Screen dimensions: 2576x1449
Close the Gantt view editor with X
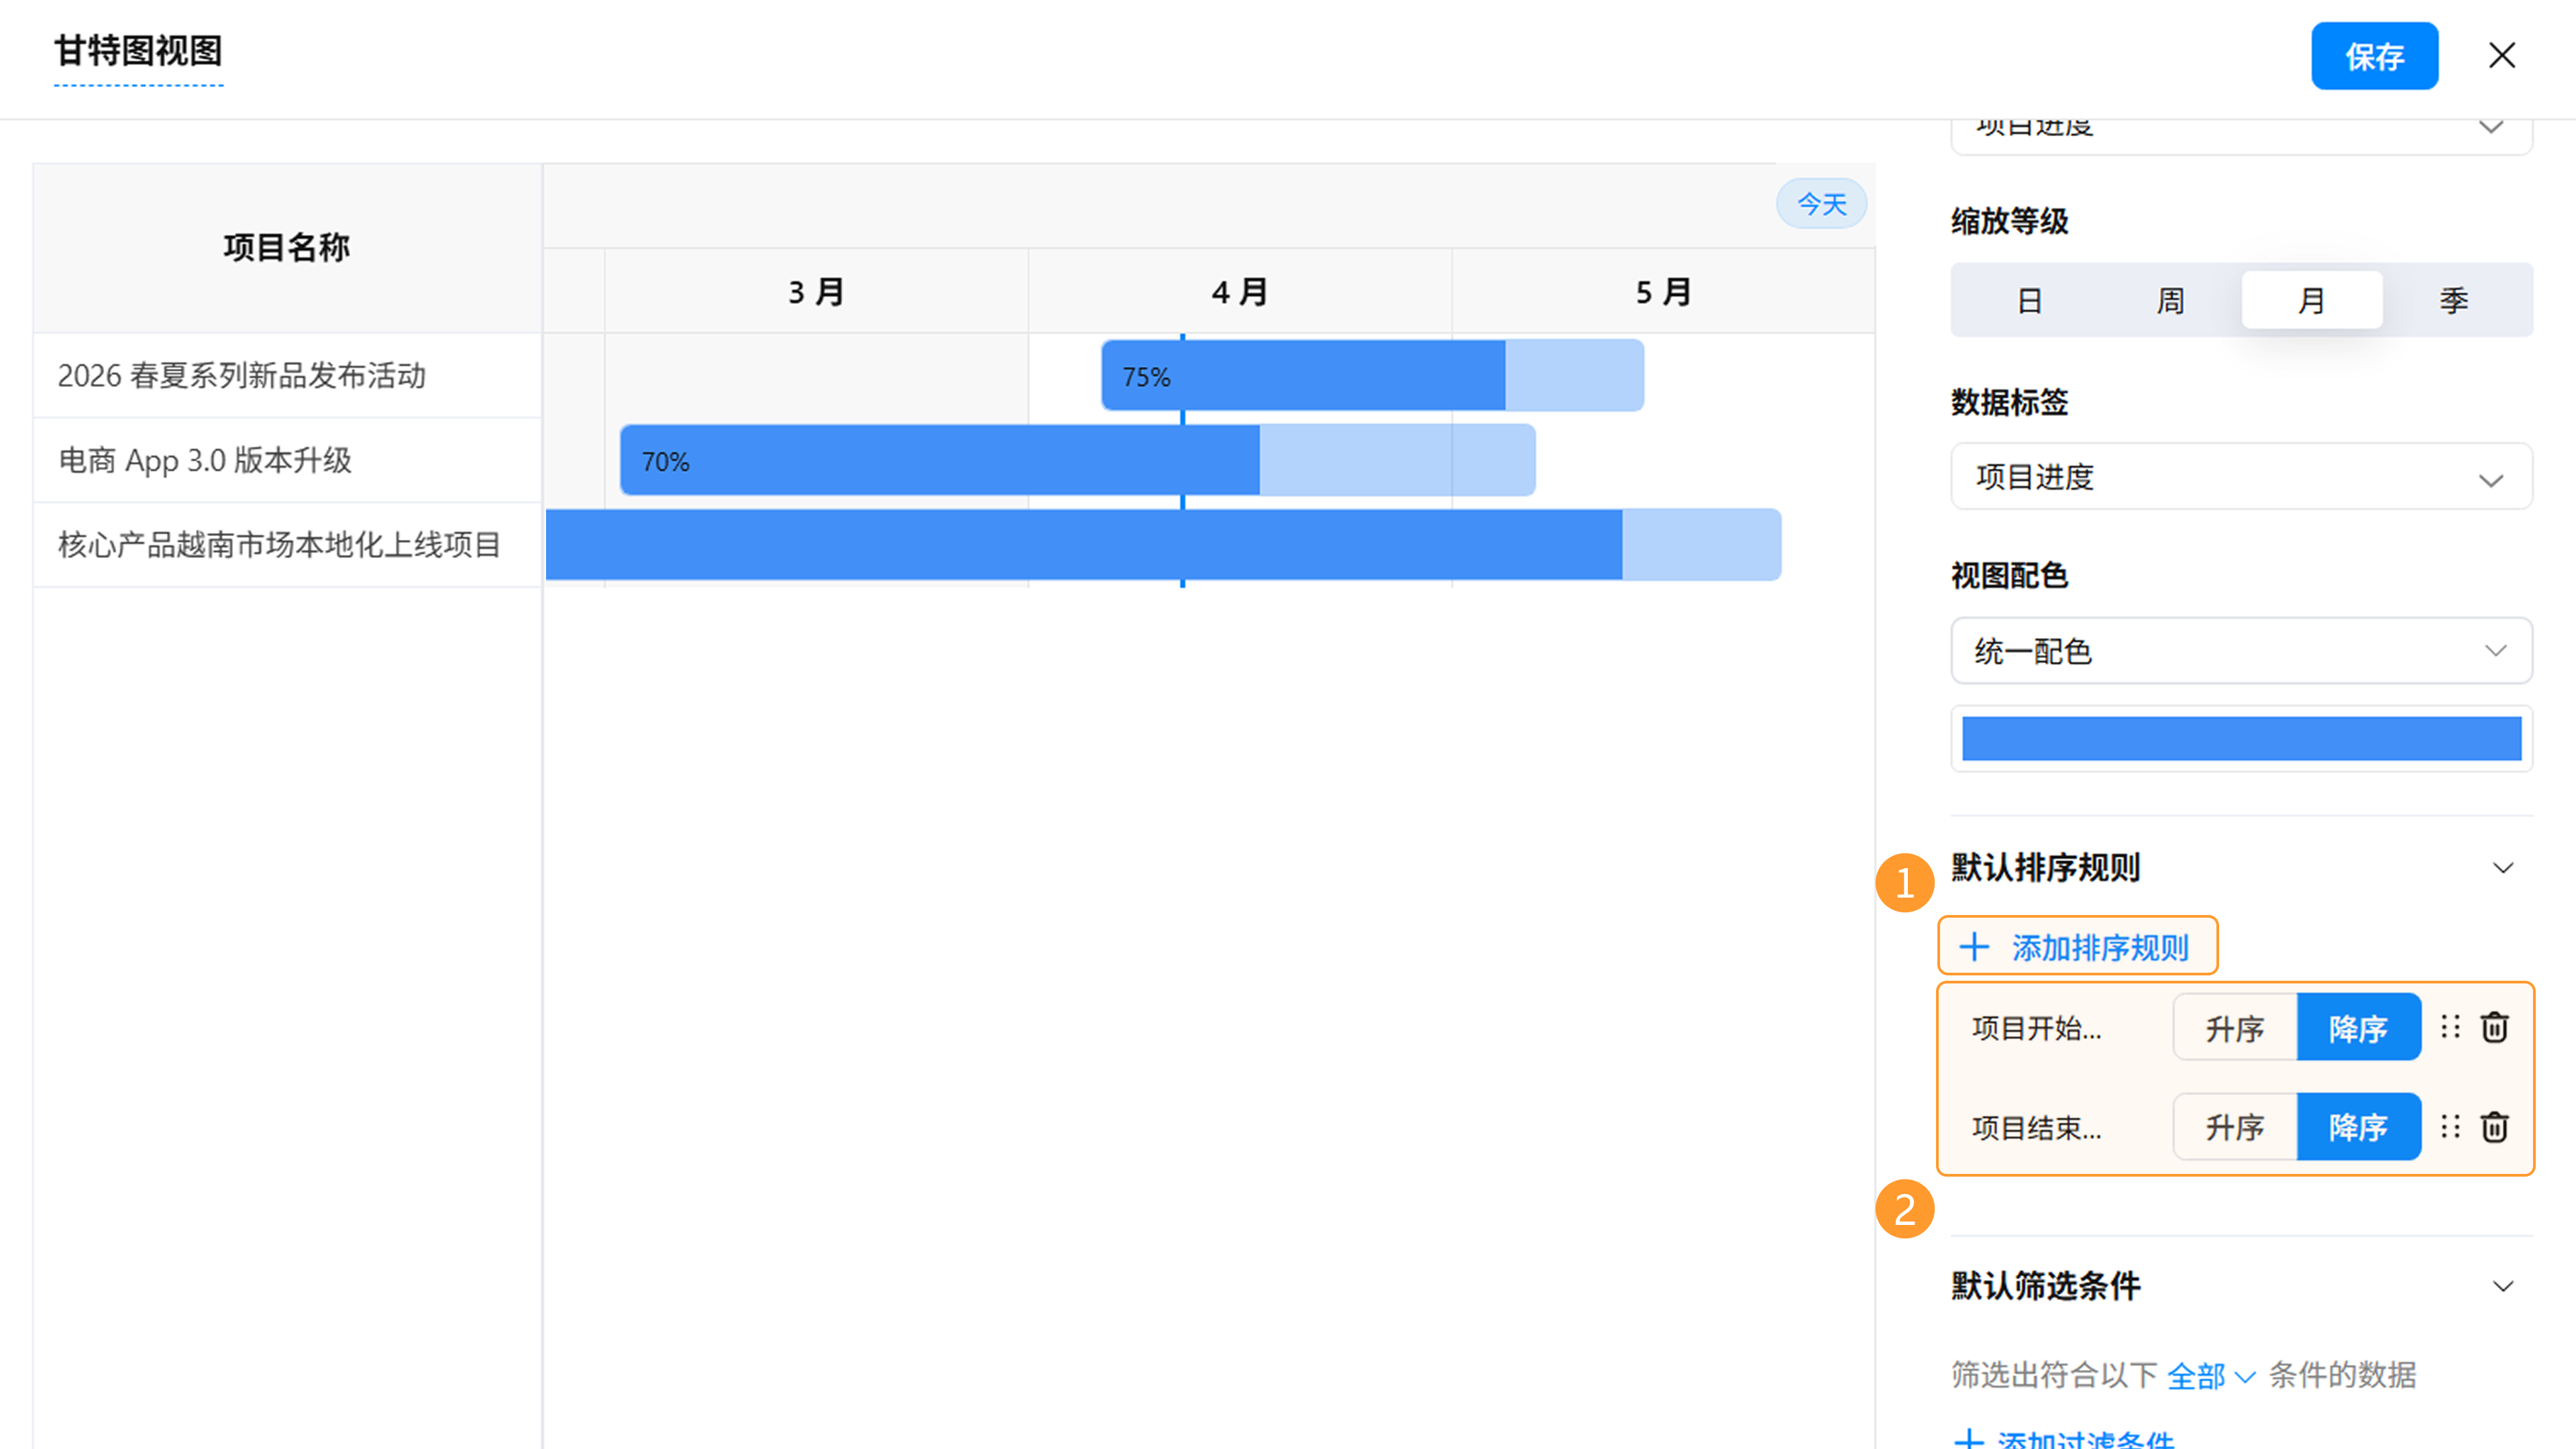pos(2501,56)
